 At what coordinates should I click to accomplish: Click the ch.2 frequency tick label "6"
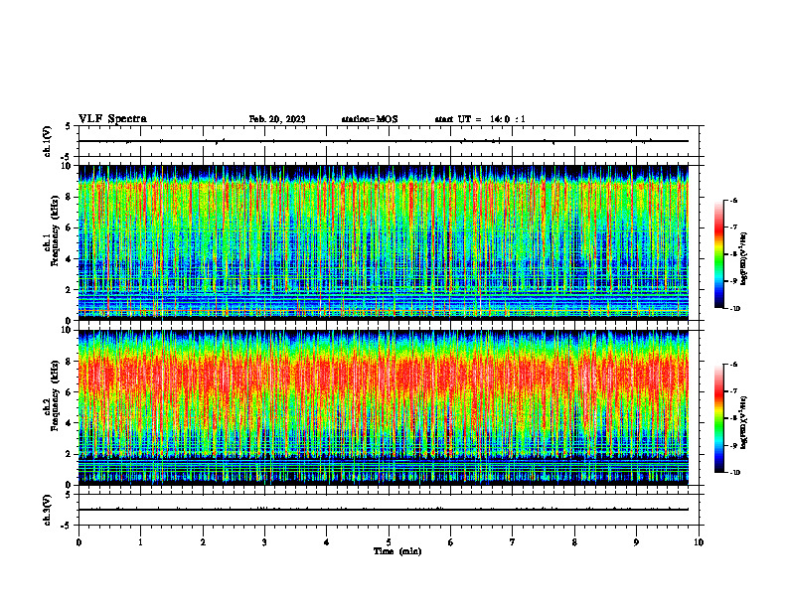70,392
